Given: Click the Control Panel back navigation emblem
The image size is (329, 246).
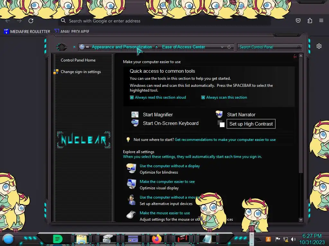Looking at the screenshot, I should click(x=61, y=47).
